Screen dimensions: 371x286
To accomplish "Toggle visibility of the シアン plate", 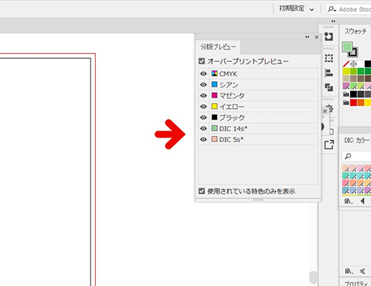I will pyautogui.click(x=203, y=84).
